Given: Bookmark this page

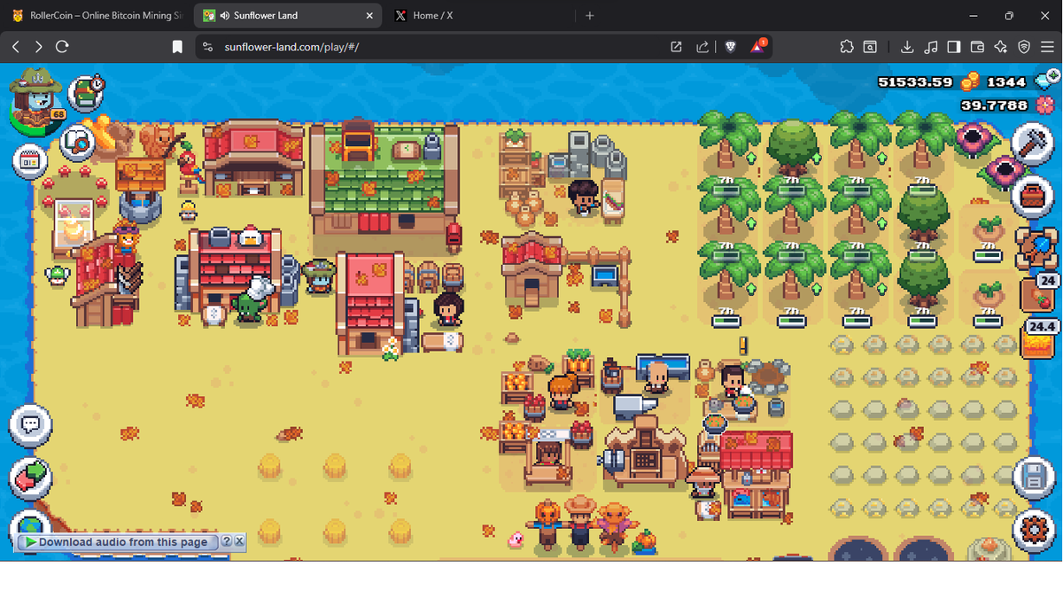Looking at the screenshot, I should pyautogui.click(x=177, y=47).
